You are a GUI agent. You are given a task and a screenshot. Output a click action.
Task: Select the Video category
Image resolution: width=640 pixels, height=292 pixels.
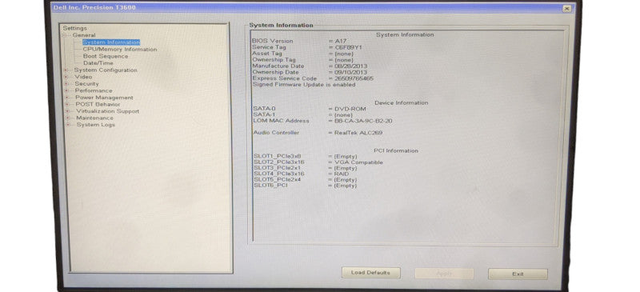tap(83, 77)
